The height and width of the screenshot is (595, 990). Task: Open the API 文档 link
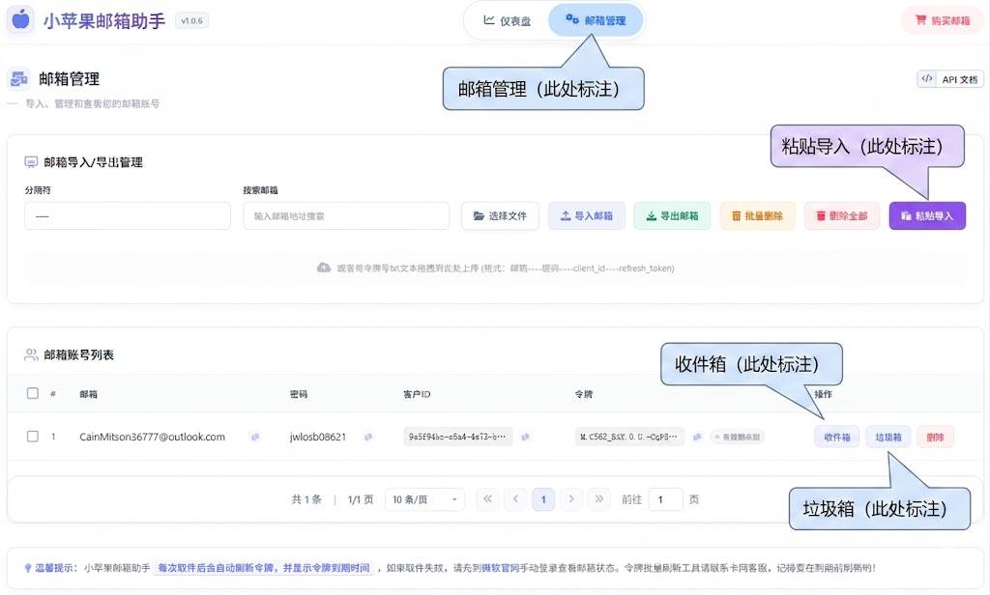point(949,79)
